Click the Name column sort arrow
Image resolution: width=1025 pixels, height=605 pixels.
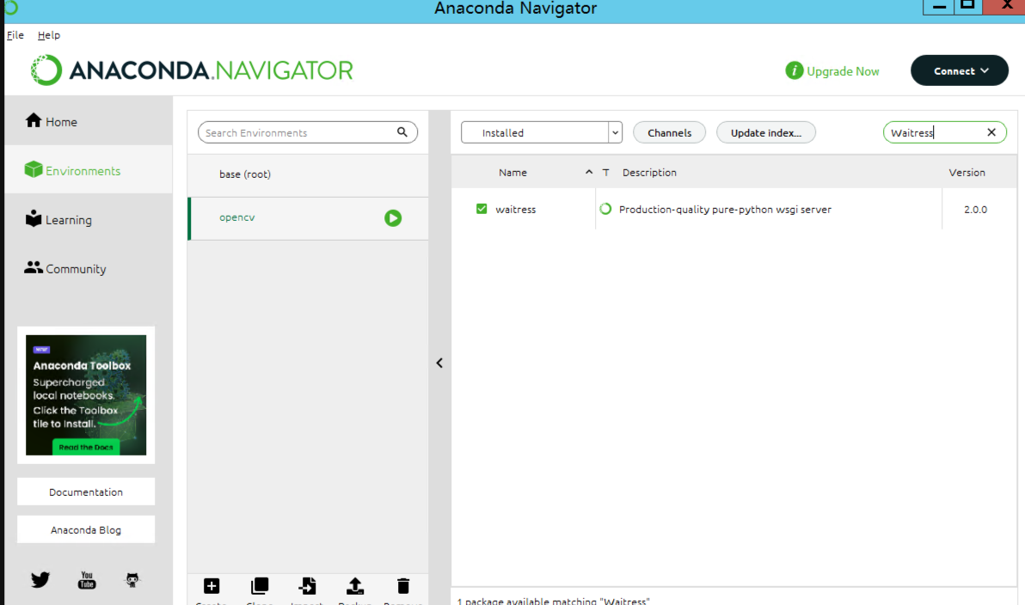589,172
